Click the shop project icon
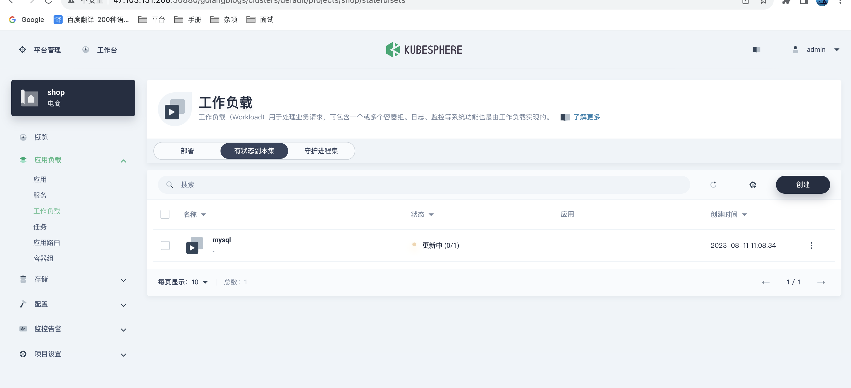Viewport: 851px width, 388px height. coord(29,98)
